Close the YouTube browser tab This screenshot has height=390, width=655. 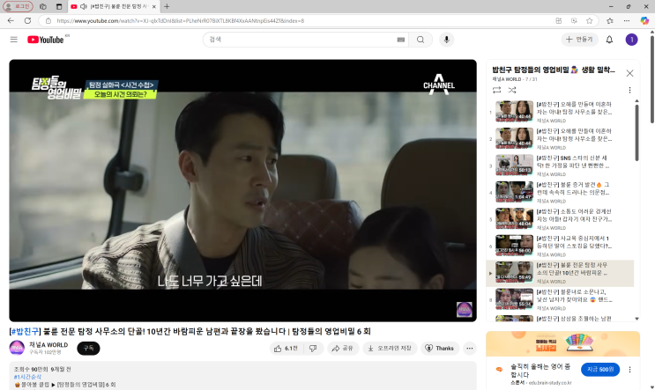click(153, 7)
